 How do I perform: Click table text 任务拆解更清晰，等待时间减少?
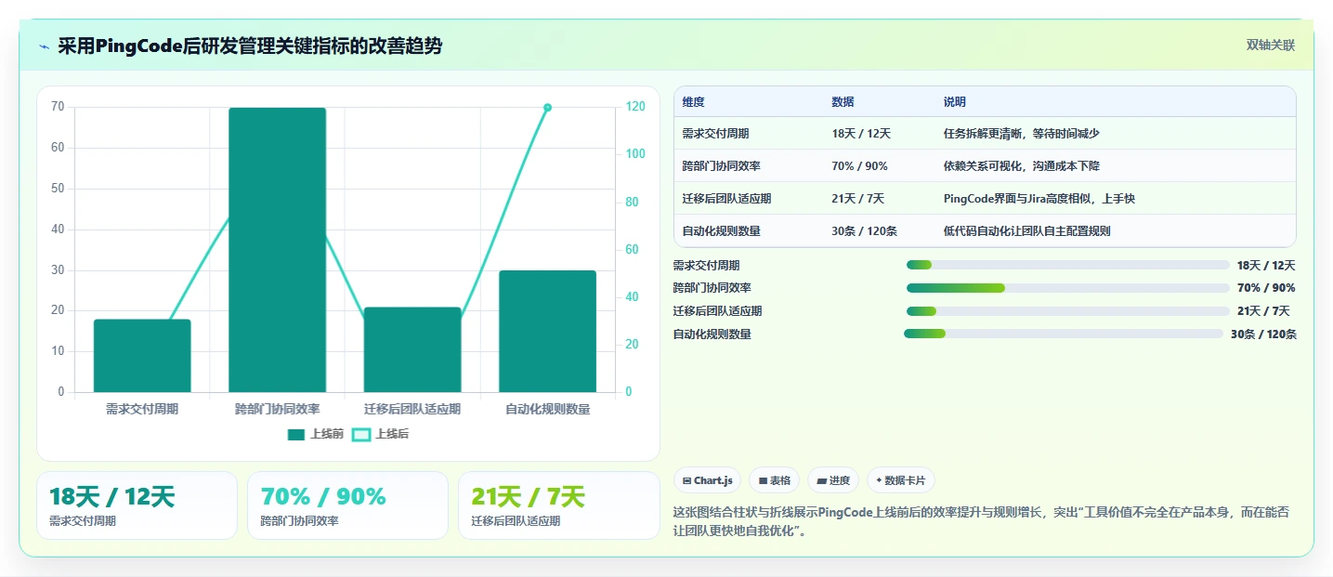1021,134
